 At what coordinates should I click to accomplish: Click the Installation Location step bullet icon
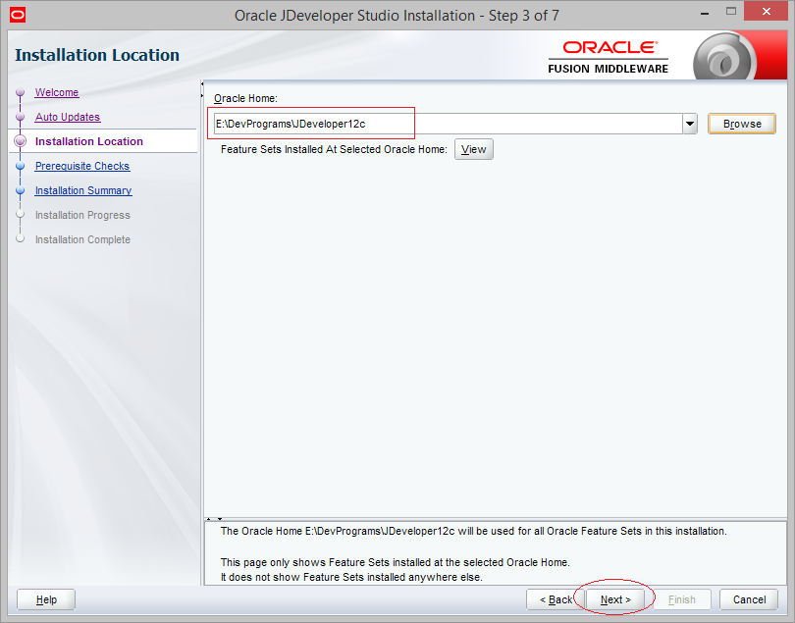(x=21, y=141)
